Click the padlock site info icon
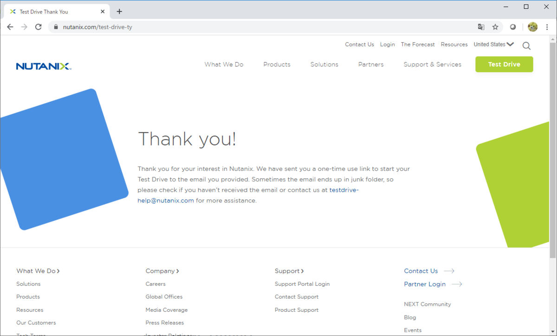Image resolution: width=557 pixels, height=336 pixels. [56, 27]
